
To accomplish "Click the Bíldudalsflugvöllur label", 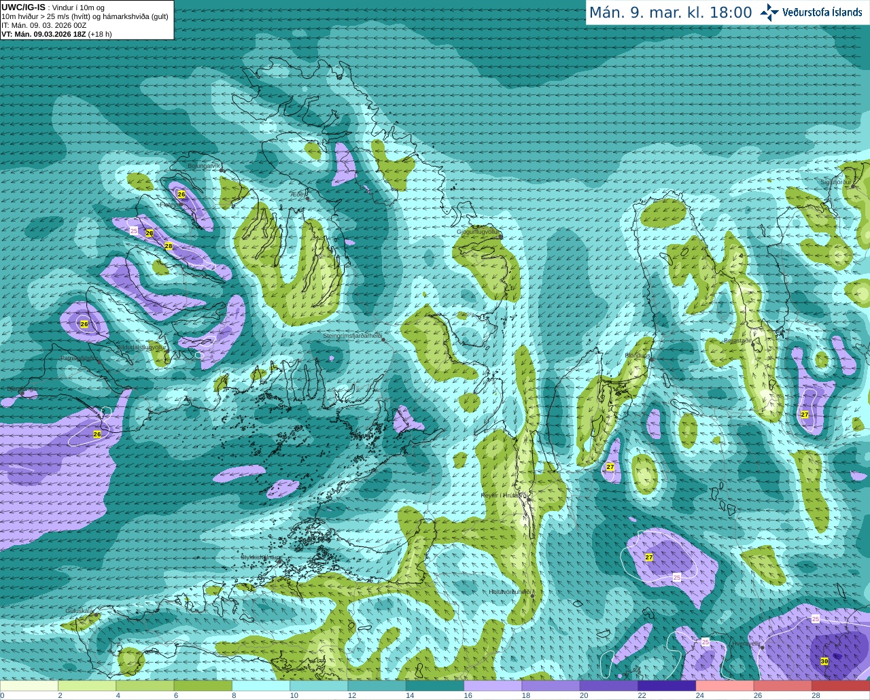I will point(141,347).
